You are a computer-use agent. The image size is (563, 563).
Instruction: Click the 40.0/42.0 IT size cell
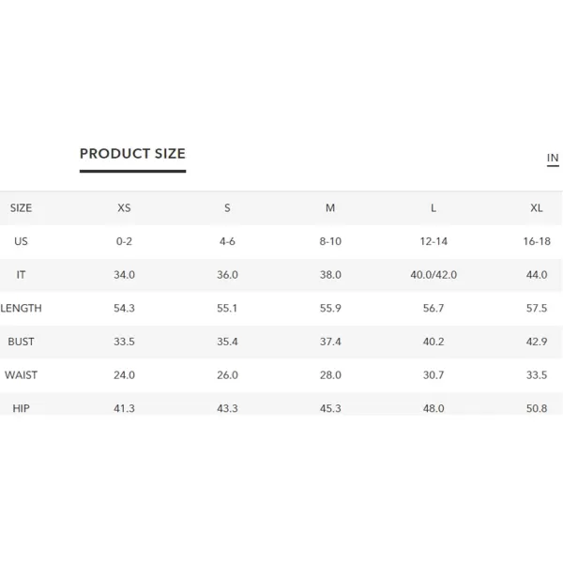click(x=434, y=275)
